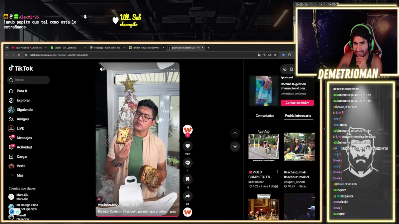Switch to Podría interesarte tab
399x224 pixels.
pyautogui.click(x=298, y=115)
